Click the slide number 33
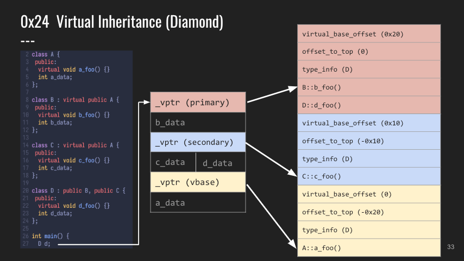Viewport: 464px width, 261px height. pos(450,247)
